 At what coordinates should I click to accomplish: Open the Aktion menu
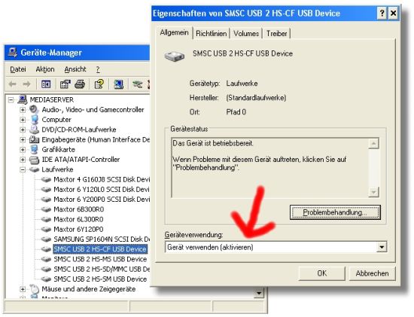[x=45, y=69]
